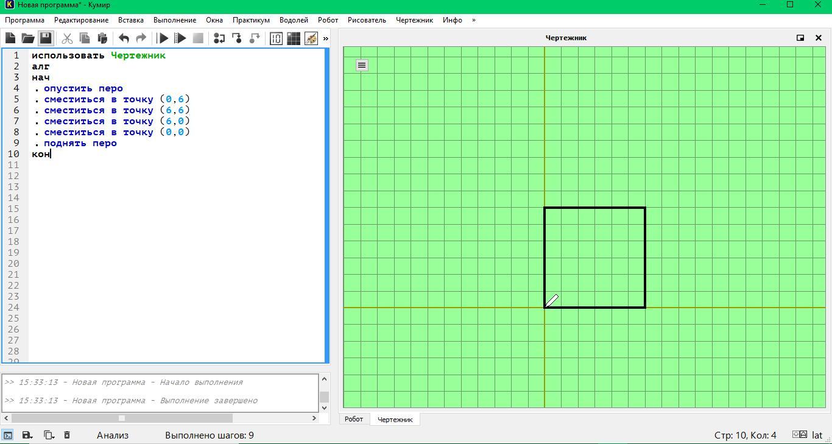Switch to the Робот tab
This screenshot has width=832, height=444.
354,419
